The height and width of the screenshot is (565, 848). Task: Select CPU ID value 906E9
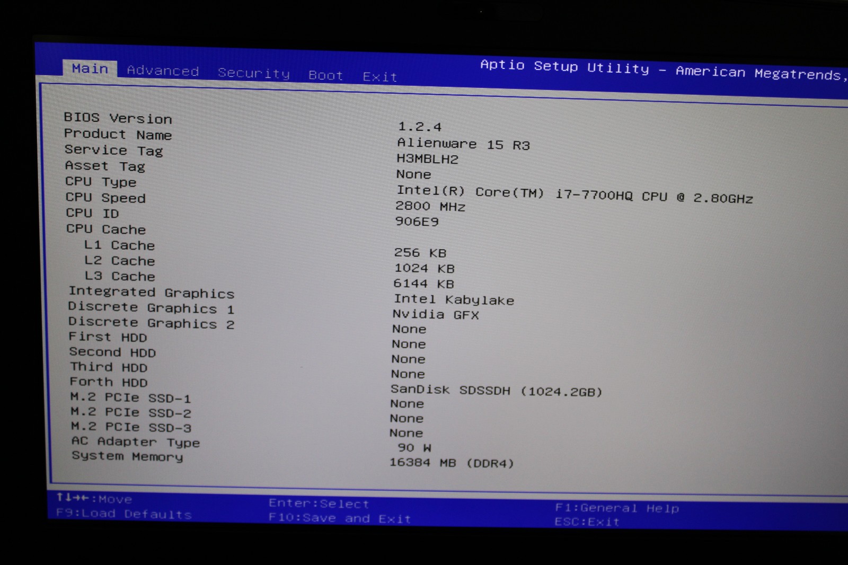click(x=417, y=222)
